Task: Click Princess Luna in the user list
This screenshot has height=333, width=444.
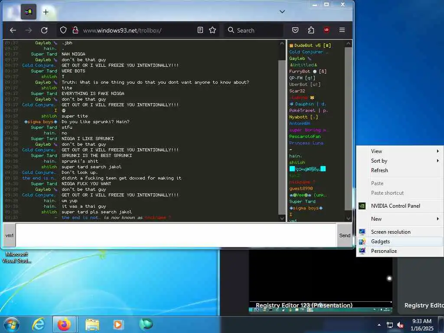Action: click(306, 143)
